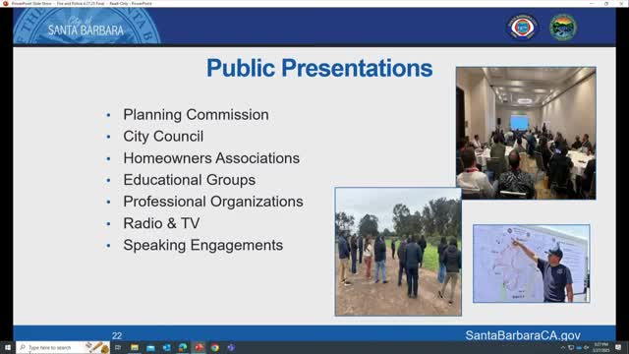
Task: Click the green round county emblem
Action: click(x=563, y=27)
